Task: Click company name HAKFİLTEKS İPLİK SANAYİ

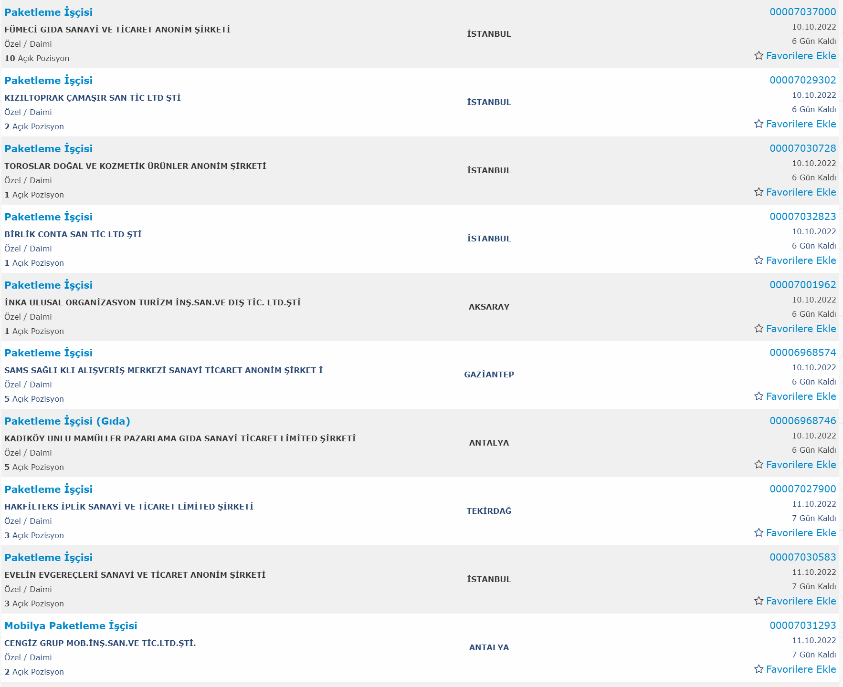Action: [x=129, y=507]
